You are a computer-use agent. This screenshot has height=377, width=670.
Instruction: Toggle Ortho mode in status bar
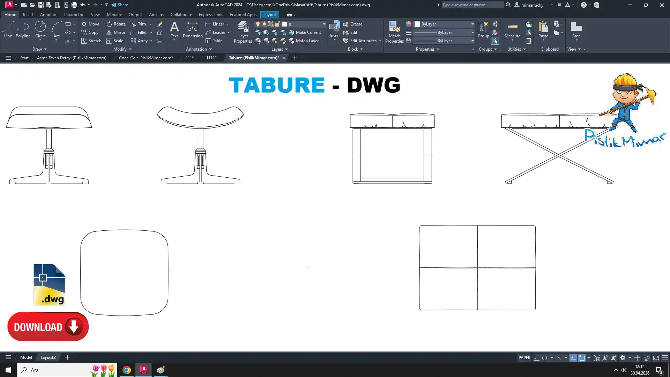(x=536, y=358)
